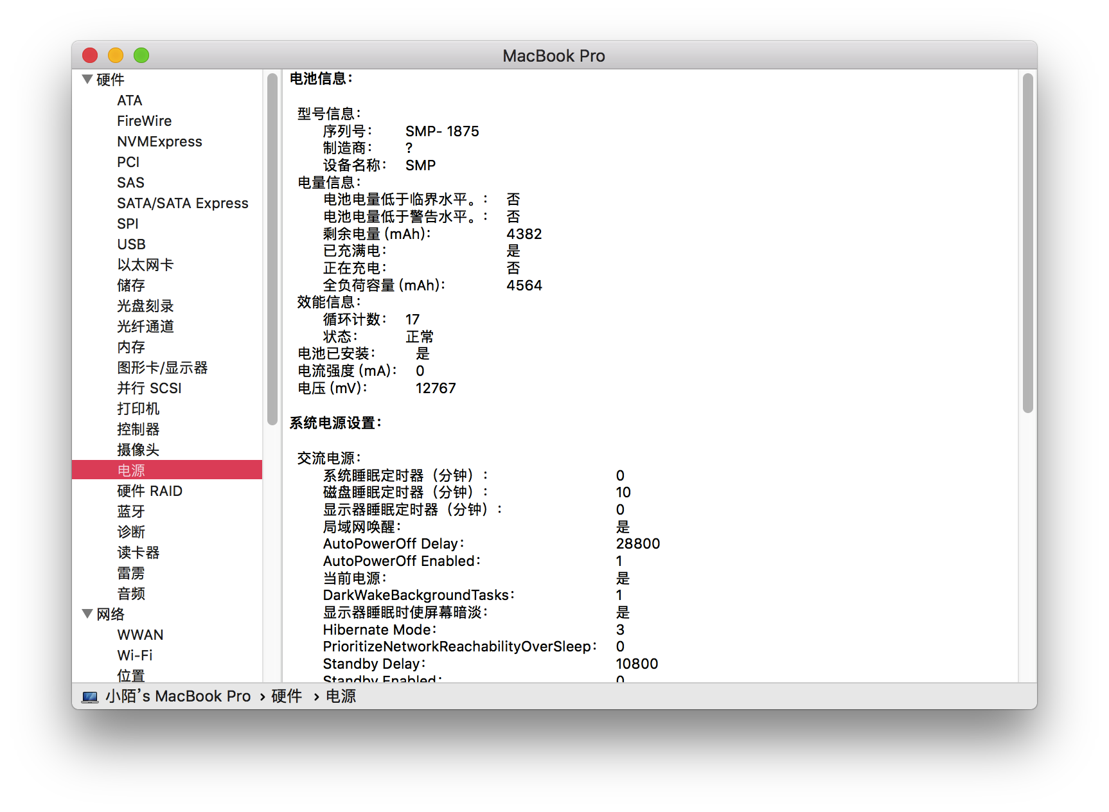Screen dimensions: 1109x812
Task: Click the cycle count value 17
Action: [413, 319]
